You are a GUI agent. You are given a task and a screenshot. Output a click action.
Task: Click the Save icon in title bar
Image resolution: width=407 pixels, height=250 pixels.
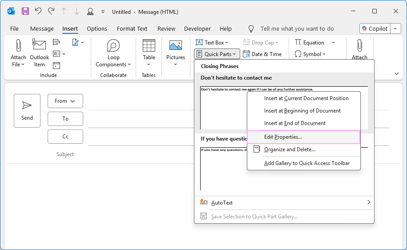point(25,12)
